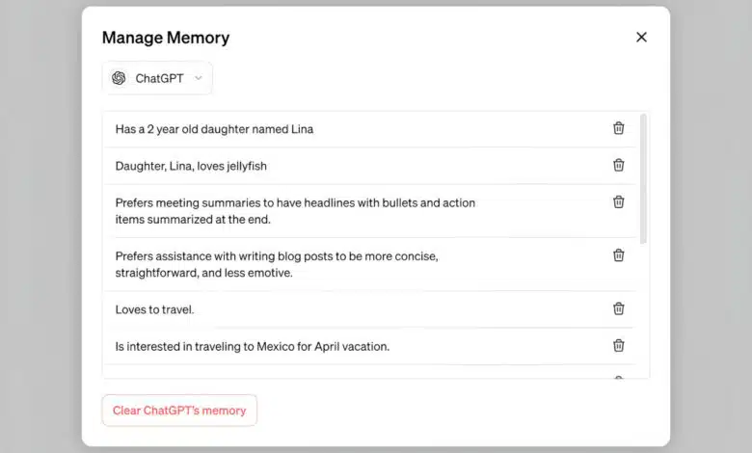The height and width of the screenshot is (453, 752).
Task: Delete the 'Loves to travel' memory
Action: point(619,308)
